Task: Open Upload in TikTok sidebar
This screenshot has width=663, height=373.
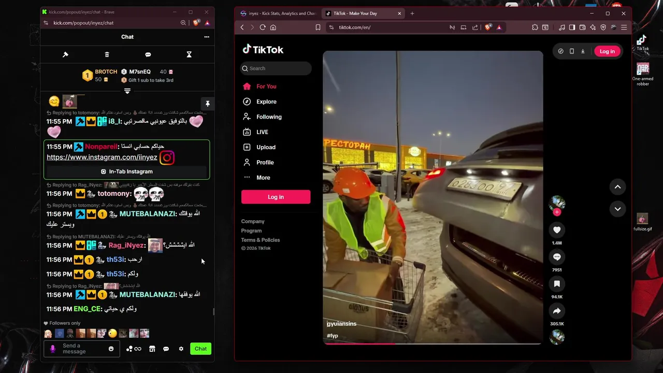Action: [266, 147]
